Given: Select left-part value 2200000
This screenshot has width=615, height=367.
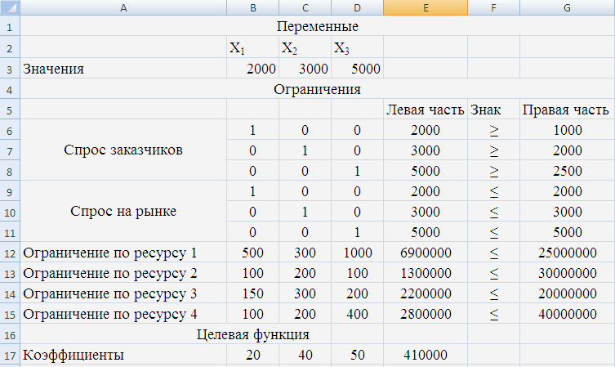Looking at the screenshot, I should click(x=426, y=293).
